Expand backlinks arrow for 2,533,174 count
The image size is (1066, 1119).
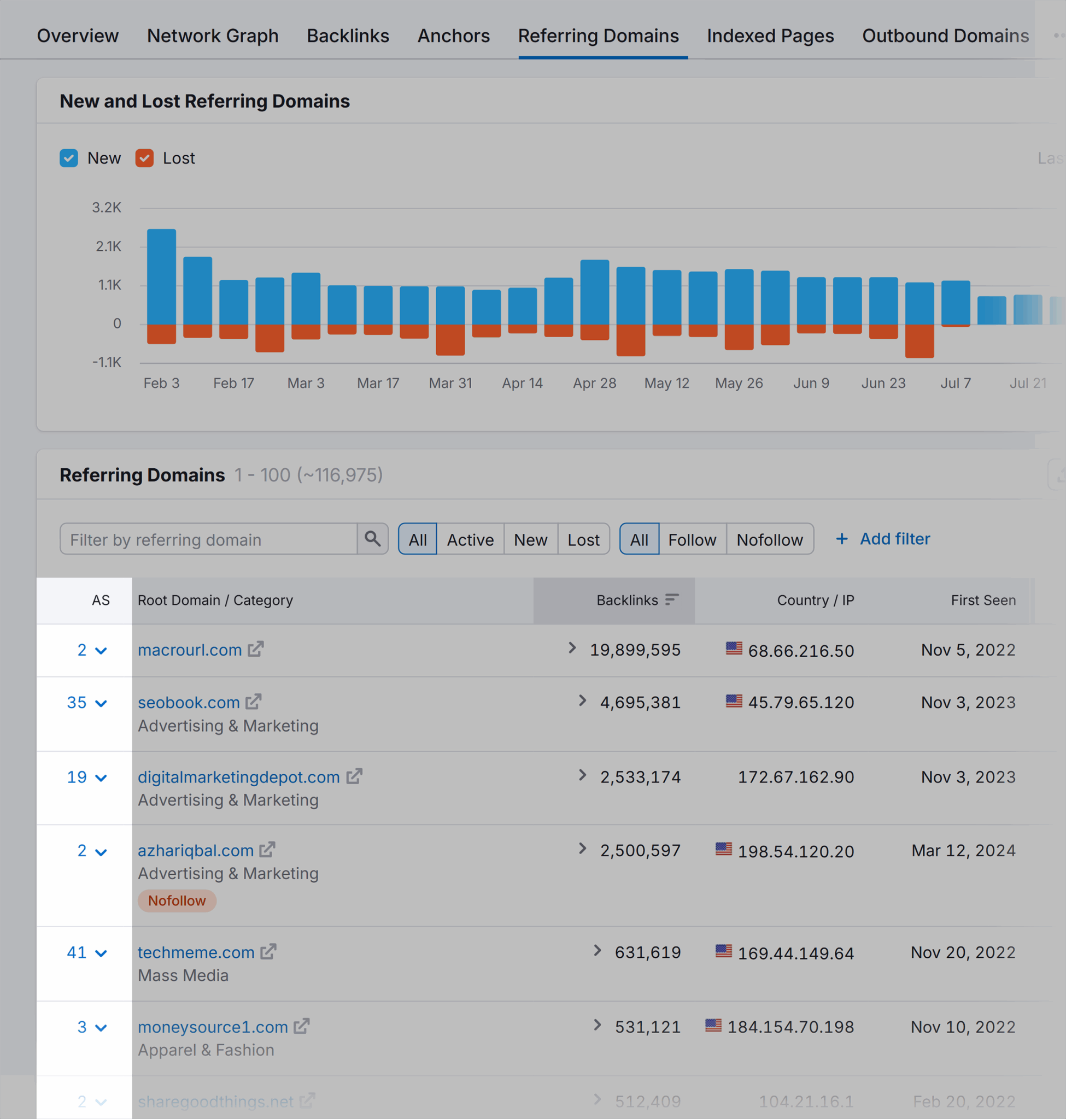pos(582,775)
